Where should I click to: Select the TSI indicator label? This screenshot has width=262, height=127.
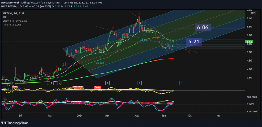click(x=5, y=100)
